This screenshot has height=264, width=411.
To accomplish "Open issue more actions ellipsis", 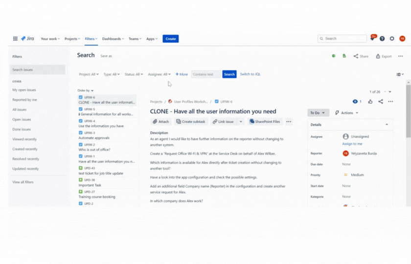I will [390, 101].
